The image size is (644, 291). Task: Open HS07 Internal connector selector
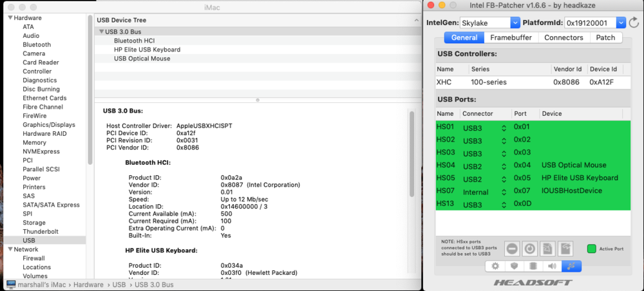coord(503,192)
